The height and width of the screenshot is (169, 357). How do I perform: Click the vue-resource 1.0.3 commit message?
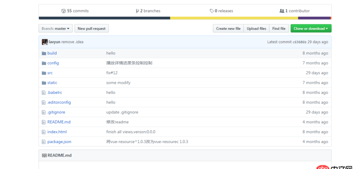pos(147,142)
